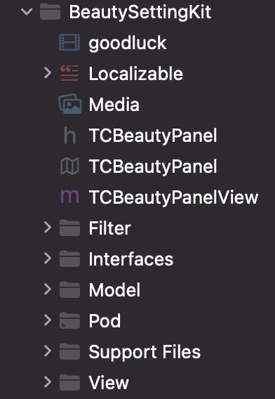Click the BeautySettingKit folder icon

(x=51, y=12)
